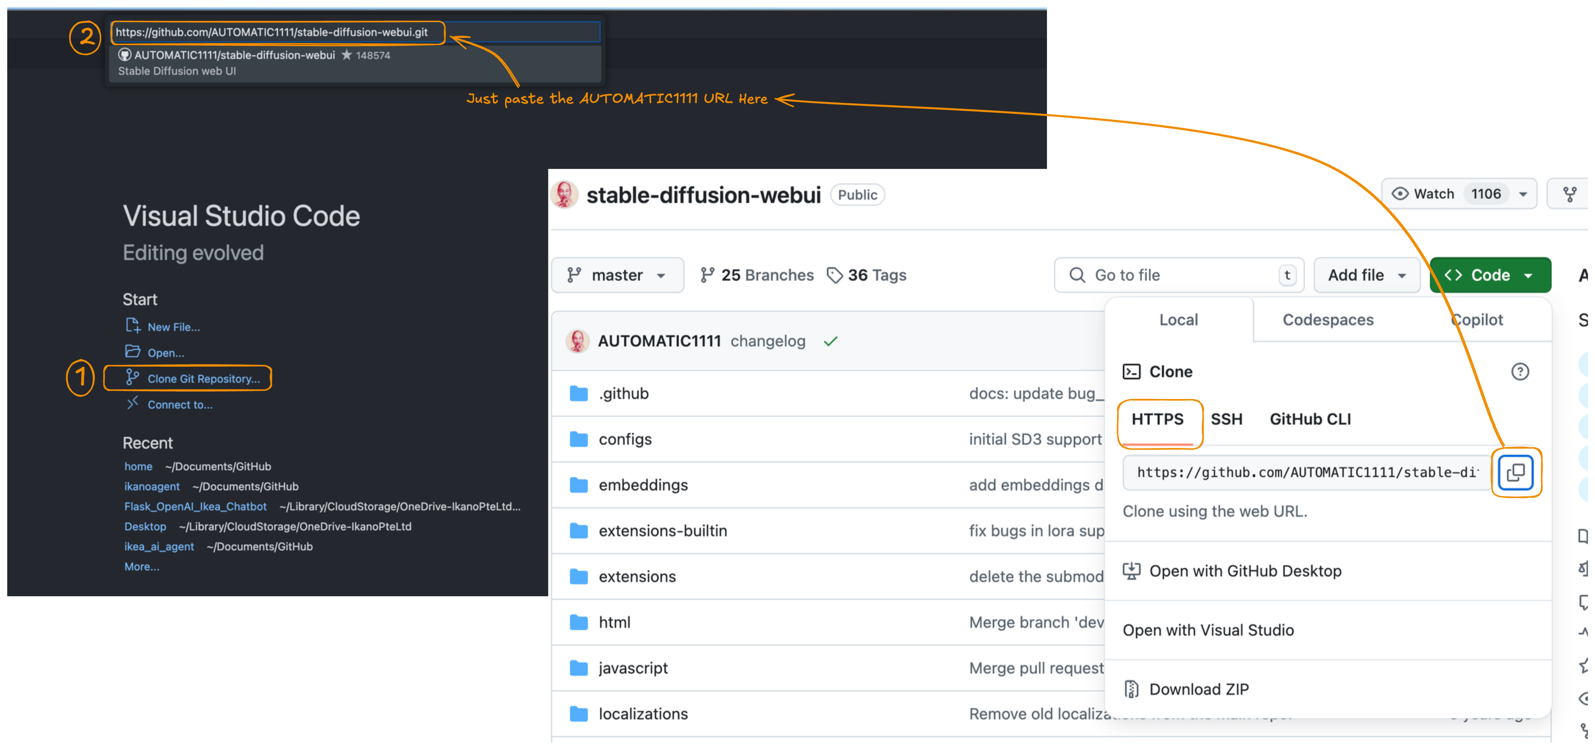Open 36 Tags link
The image size is (1595, 750).
866,275
